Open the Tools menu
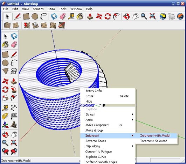Image resolution: width=186 pixels, height=164 pixels. (x=63, y=9)
